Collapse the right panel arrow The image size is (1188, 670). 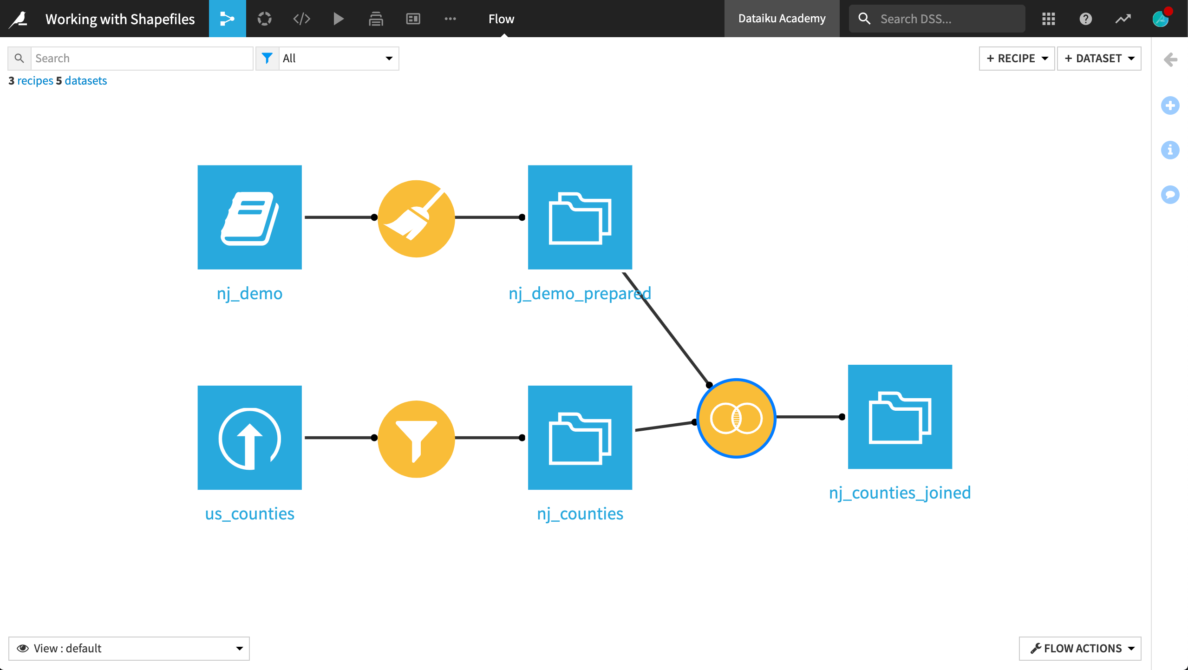tap(1170, 59)
